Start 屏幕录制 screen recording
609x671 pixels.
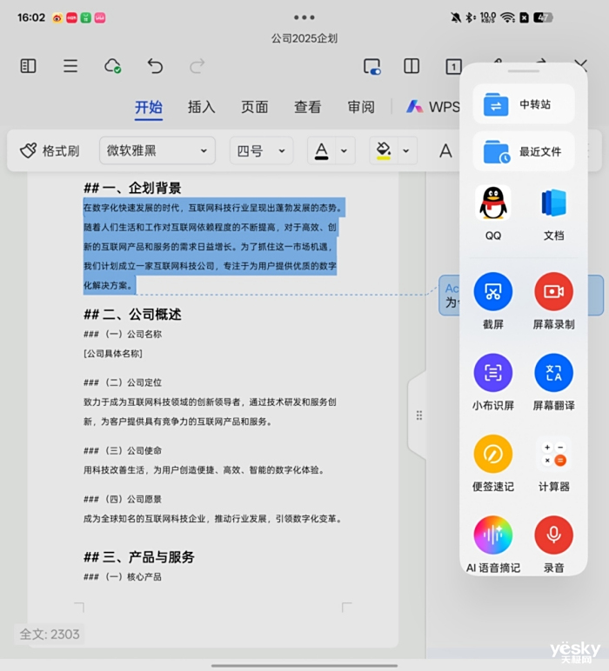[x=553, y=292]
